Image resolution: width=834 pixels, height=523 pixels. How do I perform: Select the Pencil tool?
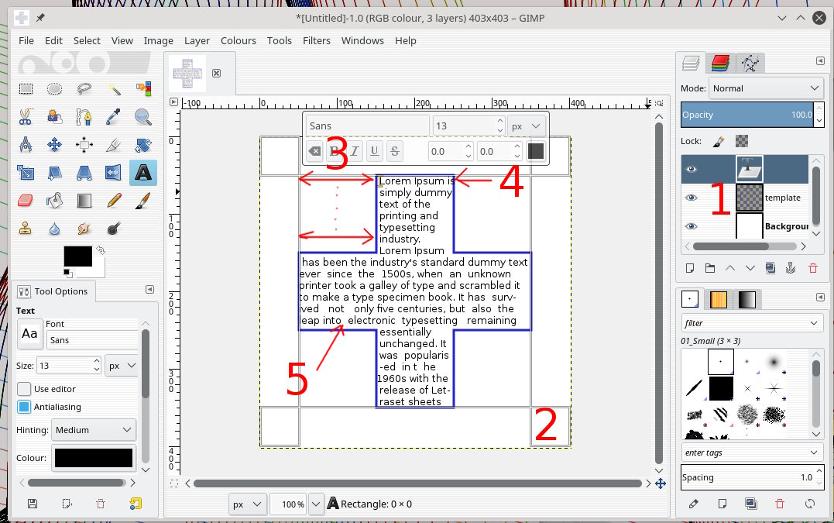click(x=113, y=201)
